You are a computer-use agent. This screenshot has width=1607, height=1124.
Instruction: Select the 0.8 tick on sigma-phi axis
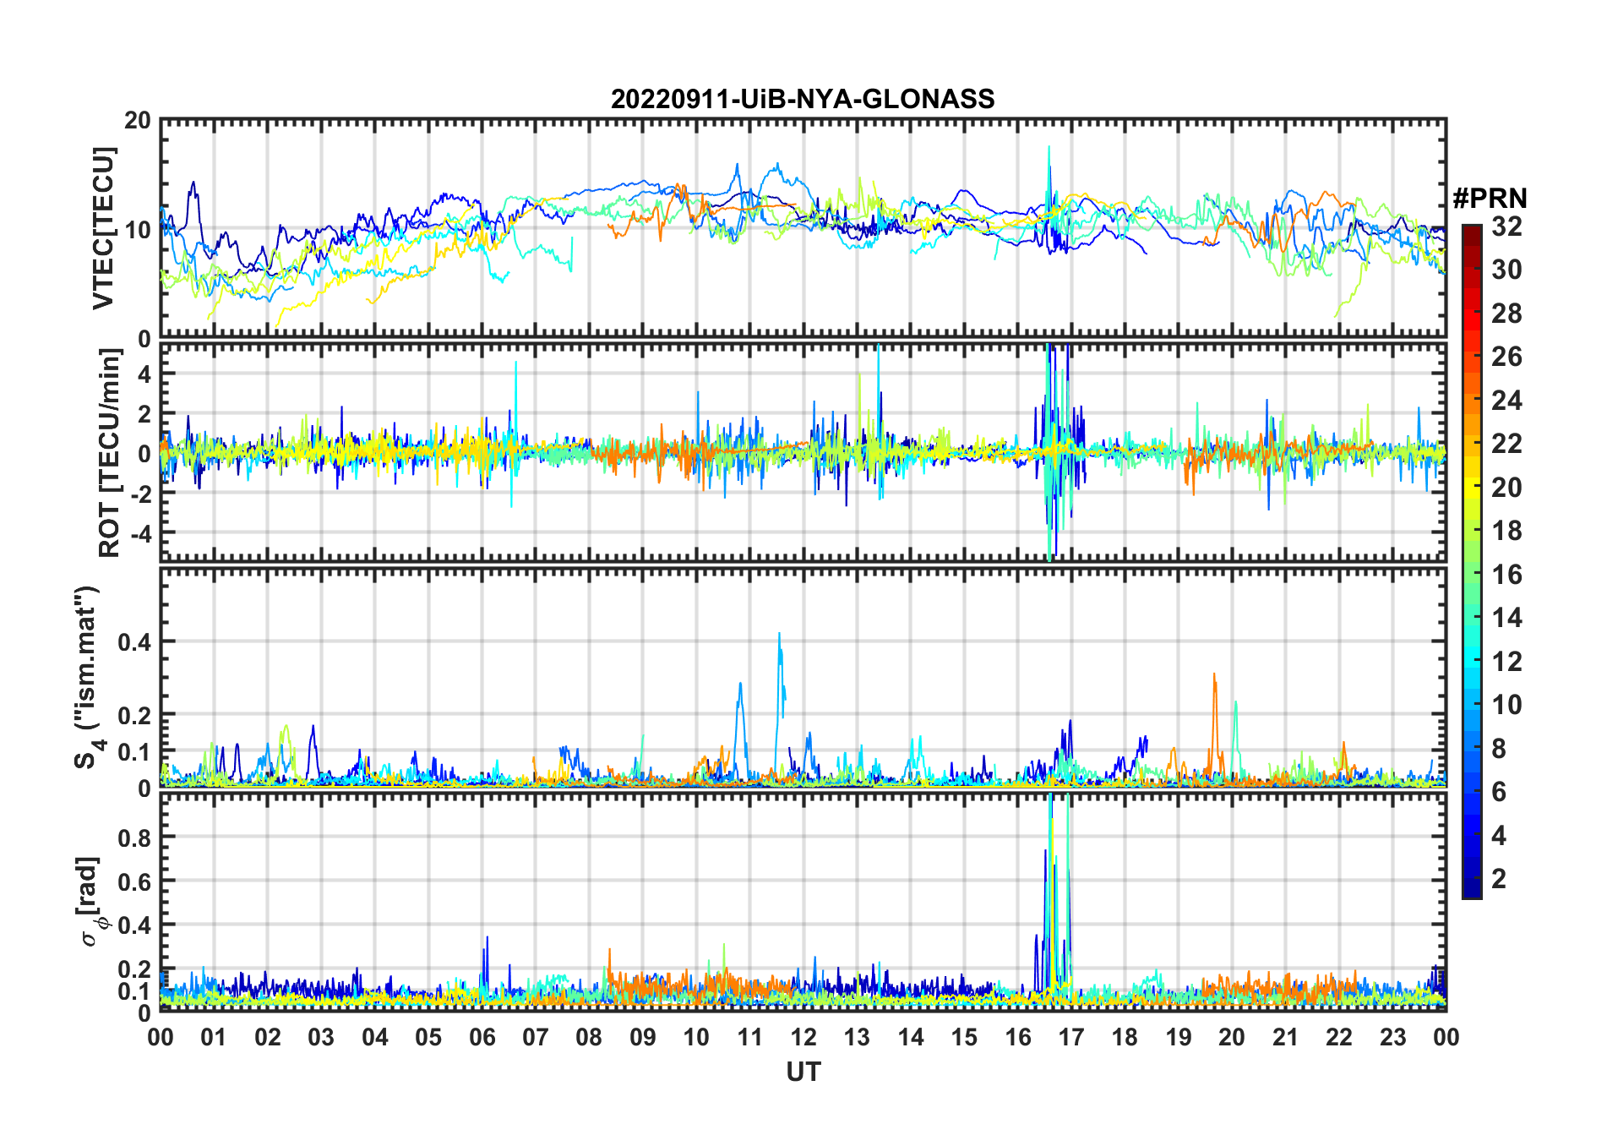135,838
